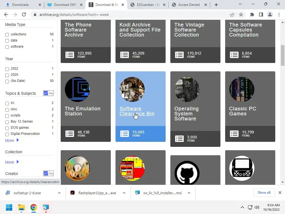Open the GitHub octocat collection thumbnail

(187, 173)
